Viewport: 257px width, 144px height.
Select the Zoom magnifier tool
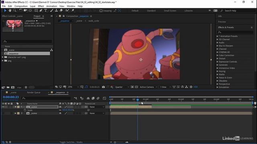(15, 10)
